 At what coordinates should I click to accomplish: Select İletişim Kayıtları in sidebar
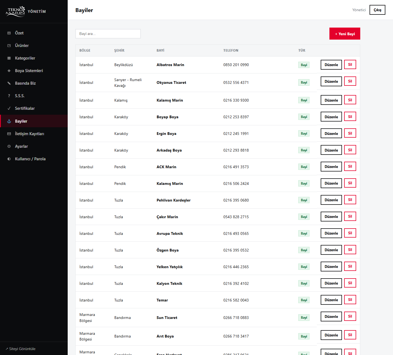pyautogui.click(x=34, y=134)
